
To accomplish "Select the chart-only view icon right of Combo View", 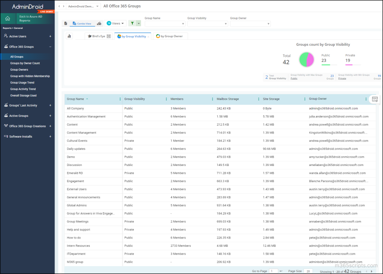I will tap(99, 23).
